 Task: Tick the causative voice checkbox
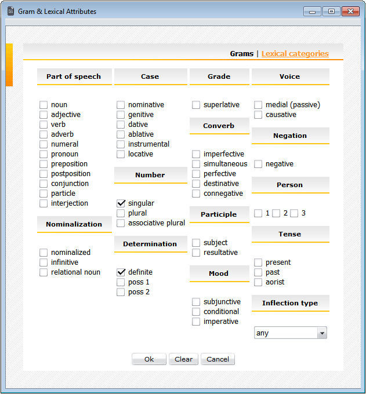point(258,115)
